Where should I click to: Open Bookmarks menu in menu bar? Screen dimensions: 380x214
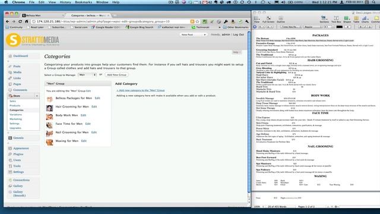point(83,2)
